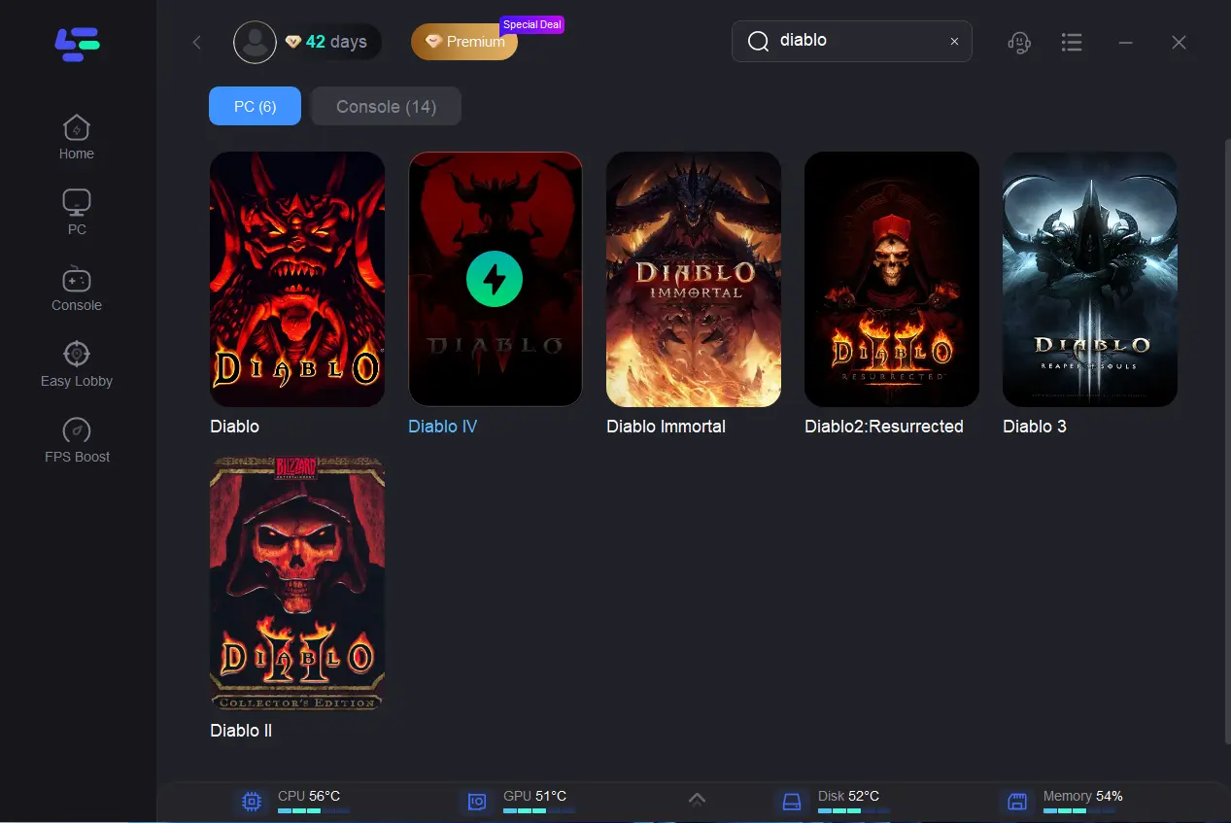Click the customer support headset icon
The height and width of the screenshot is (823, 1231).
click(1018, 42)
